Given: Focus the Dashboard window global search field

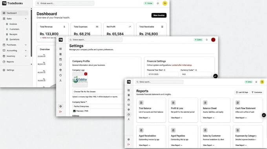Looking at the screenshot, I should coord(65,3).
